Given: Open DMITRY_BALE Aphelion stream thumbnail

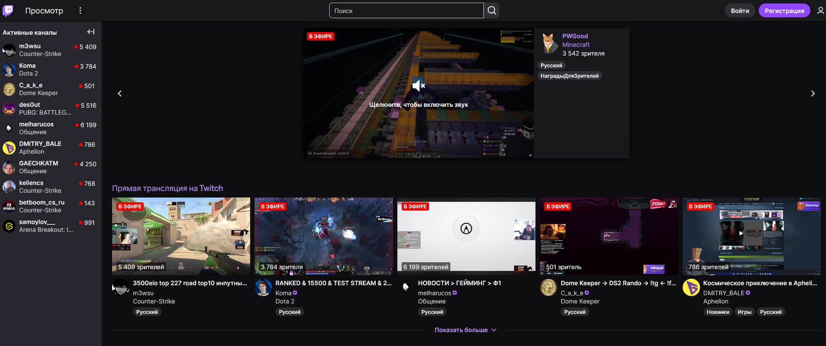Looking at the screenshot, I should [752, 236].
